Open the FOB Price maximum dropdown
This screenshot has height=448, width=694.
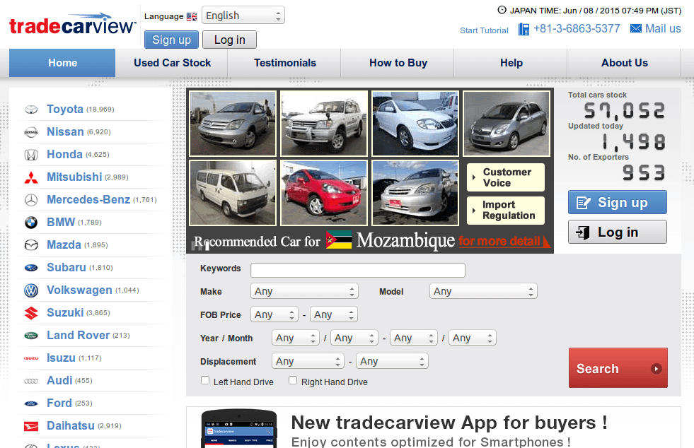tap(334, 314)
